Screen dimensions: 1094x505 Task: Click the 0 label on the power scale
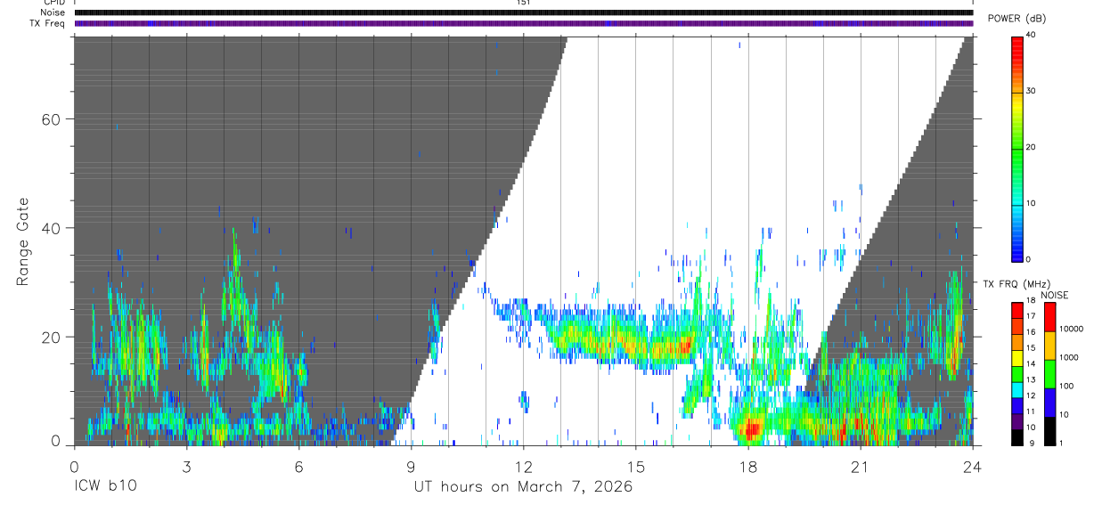pos(1028,259)
